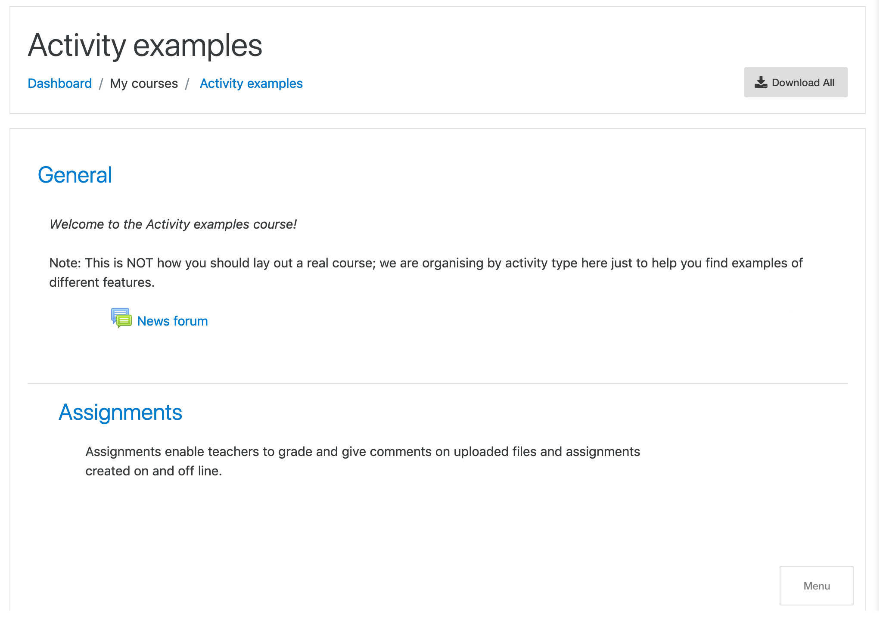The width and height of the screenshot is (883, 633).
Task: Click the first breadcrumb slash separator
Action: click(x=101, y=84)
